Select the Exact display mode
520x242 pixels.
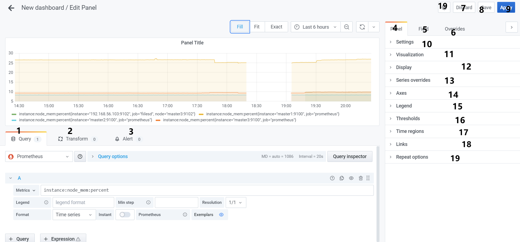pyautogui.click(x=276, y=27)
